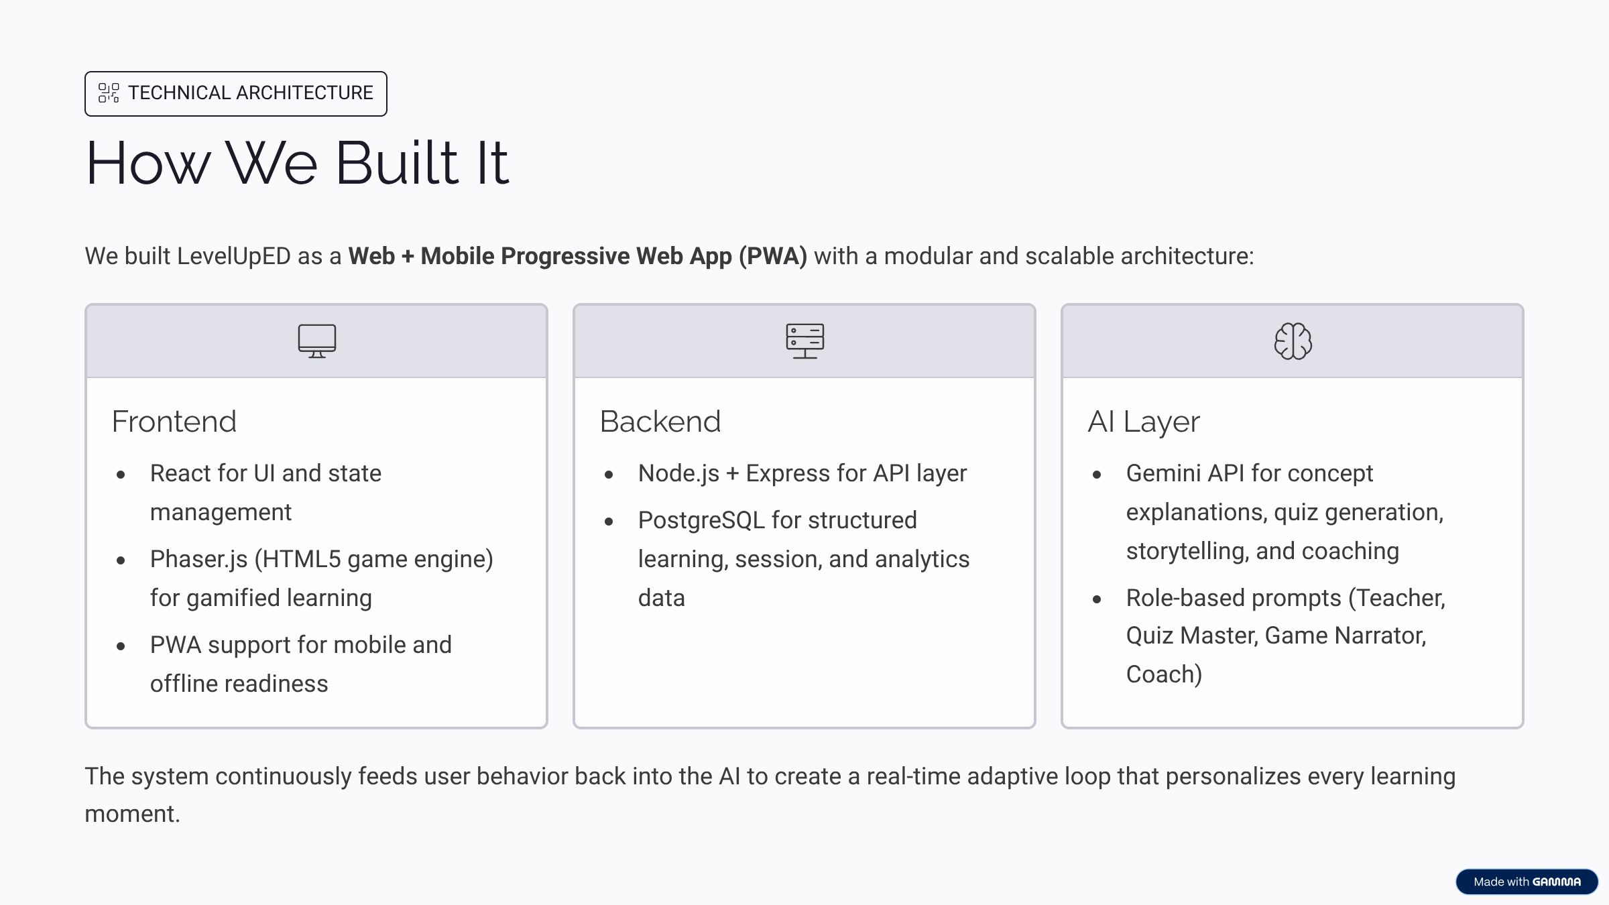This screenshot has height=905, width=1609.
Task: Click the monitor icon above Frontend
Action: pos(317,341)
